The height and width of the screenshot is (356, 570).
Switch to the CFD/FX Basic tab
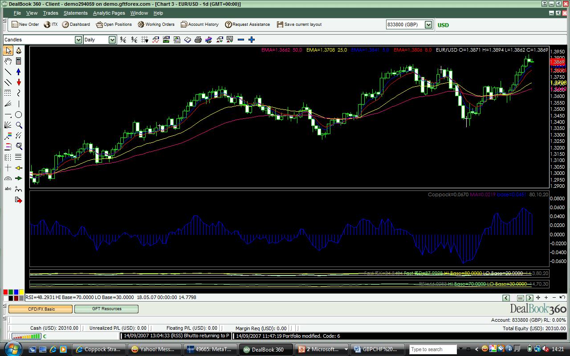(x=41, y=309)
